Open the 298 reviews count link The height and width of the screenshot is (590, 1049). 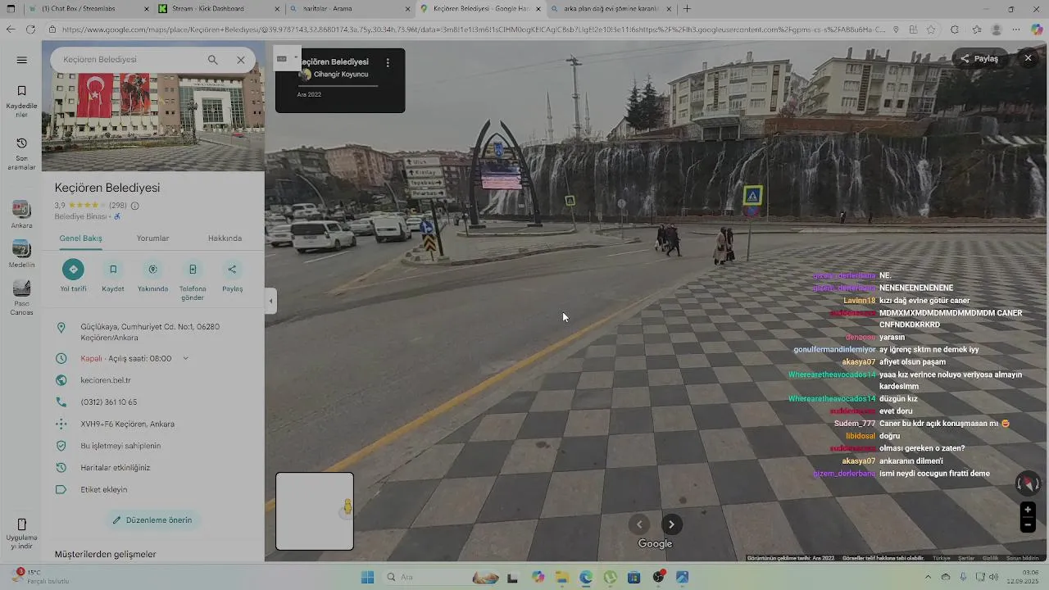[117, 206]
